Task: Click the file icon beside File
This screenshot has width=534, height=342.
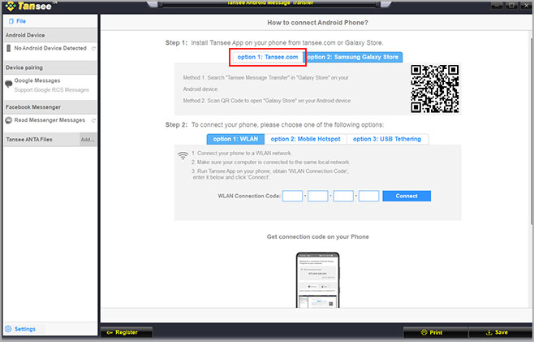Action: click(11, 21)
